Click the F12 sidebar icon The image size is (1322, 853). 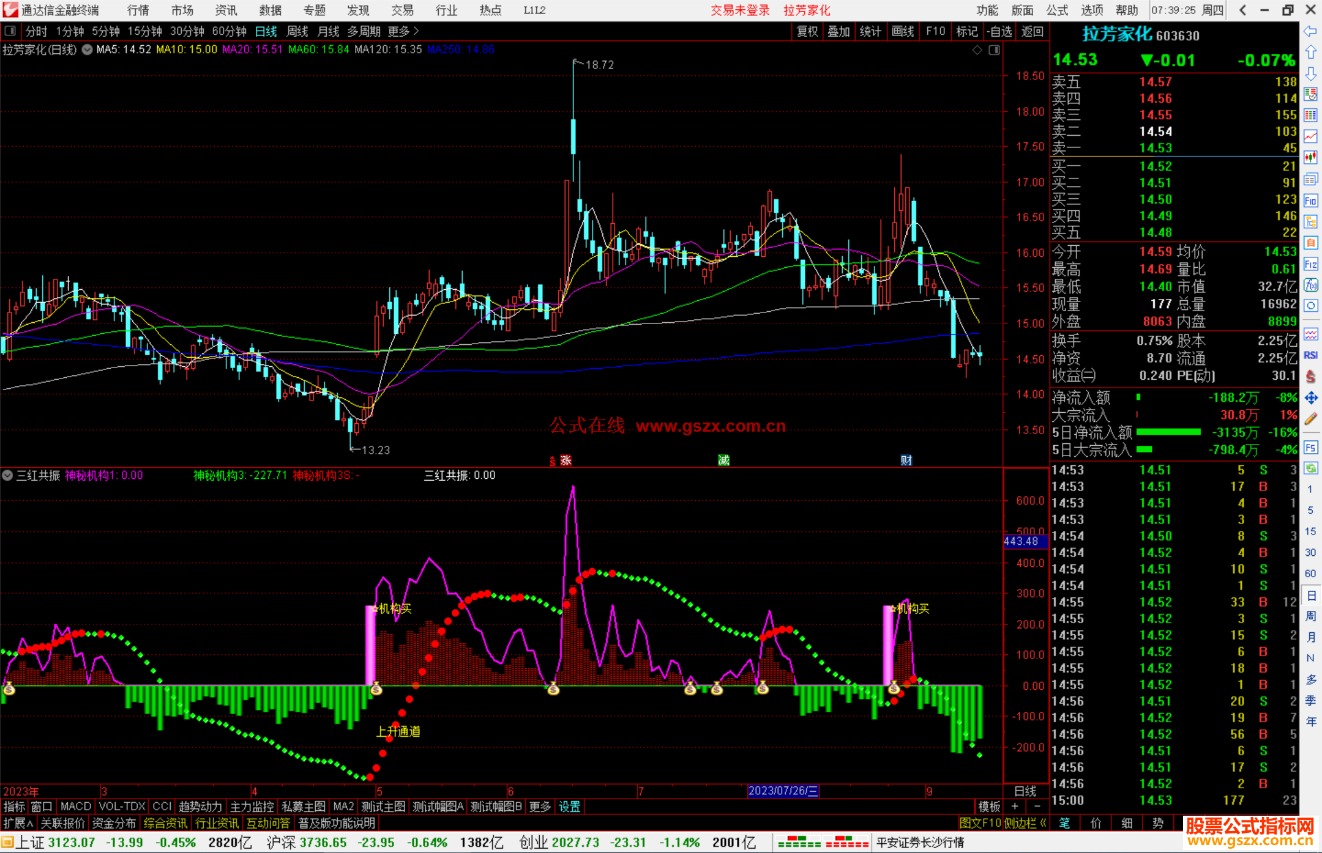[x=1310, y=264]
